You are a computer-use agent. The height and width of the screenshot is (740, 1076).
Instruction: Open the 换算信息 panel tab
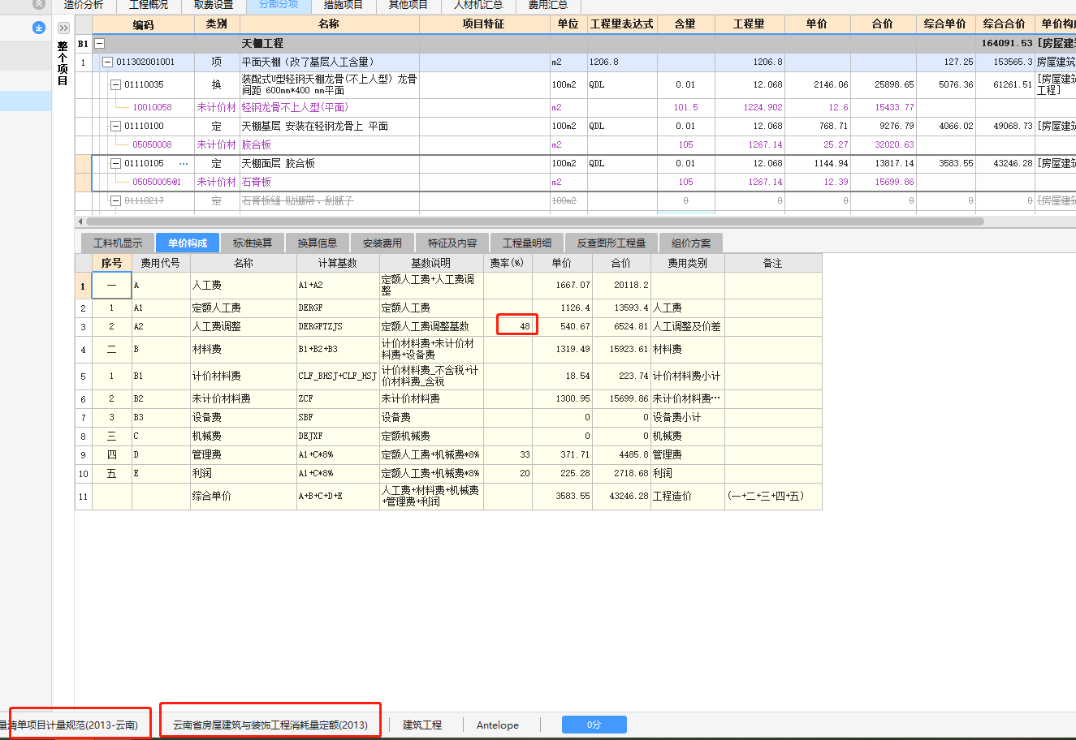point(318,243)
